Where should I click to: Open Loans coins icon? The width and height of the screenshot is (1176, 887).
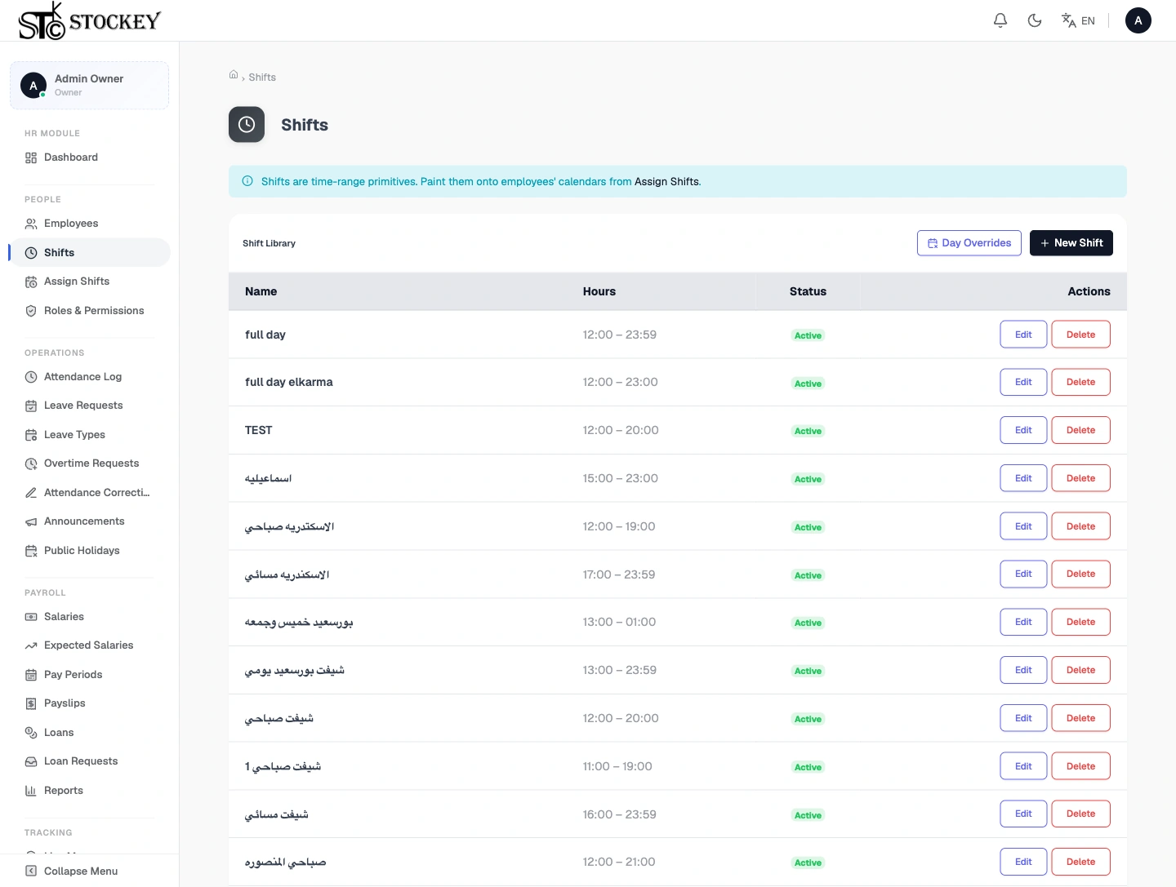point(31,733)
